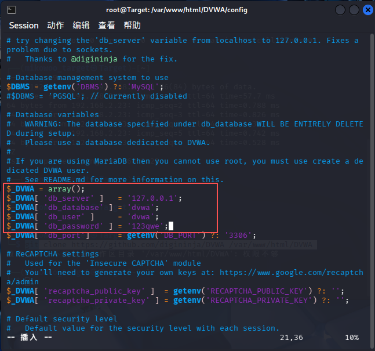Open the 动作 menu

56,26
